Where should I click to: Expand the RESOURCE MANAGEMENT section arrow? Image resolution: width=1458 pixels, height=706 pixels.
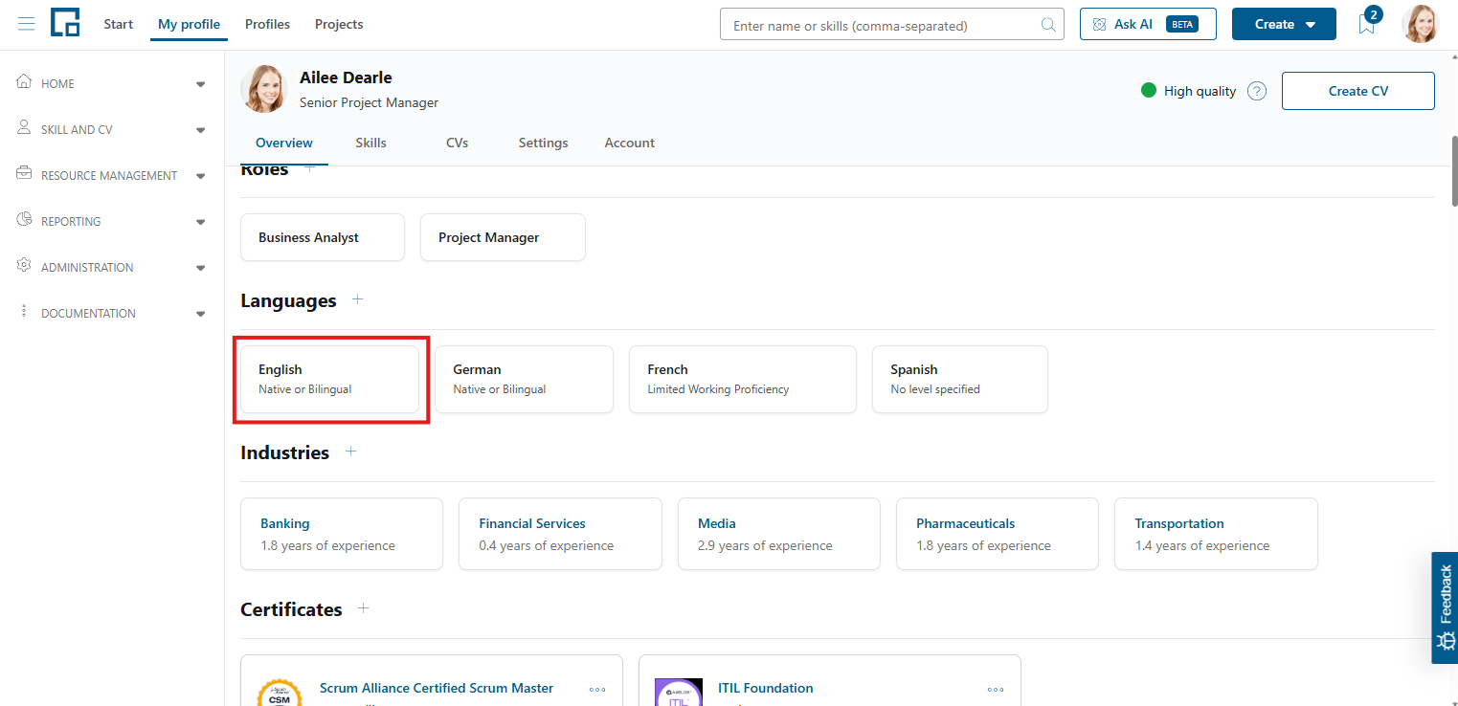click(200, 176)
